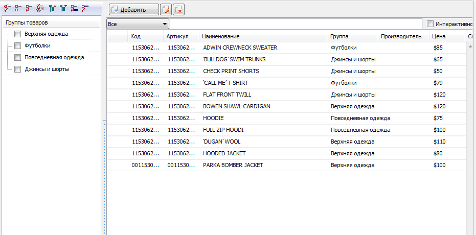
Task: Click the $79 price cell
Action: [438, 83]
